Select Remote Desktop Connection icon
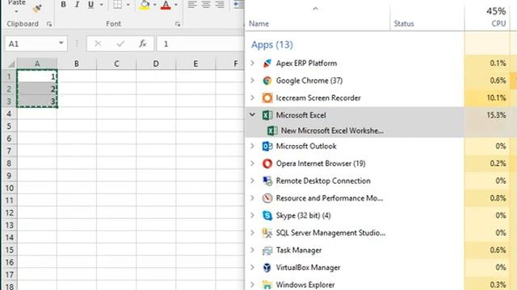 click(x=267, y=180)
